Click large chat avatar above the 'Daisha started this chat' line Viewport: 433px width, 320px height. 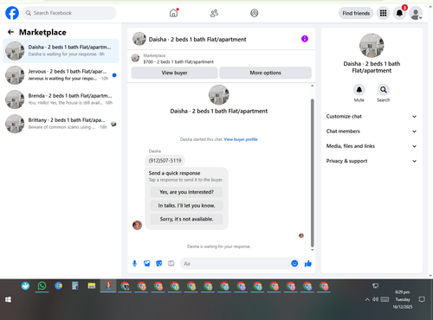219,95
